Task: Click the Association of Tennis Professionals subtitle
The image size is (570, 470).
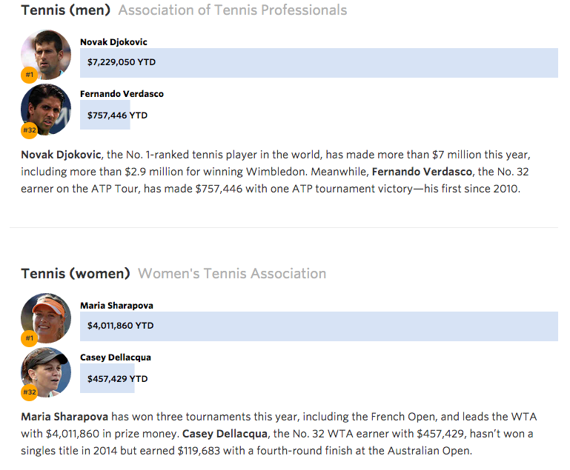Action: point(232,10)
